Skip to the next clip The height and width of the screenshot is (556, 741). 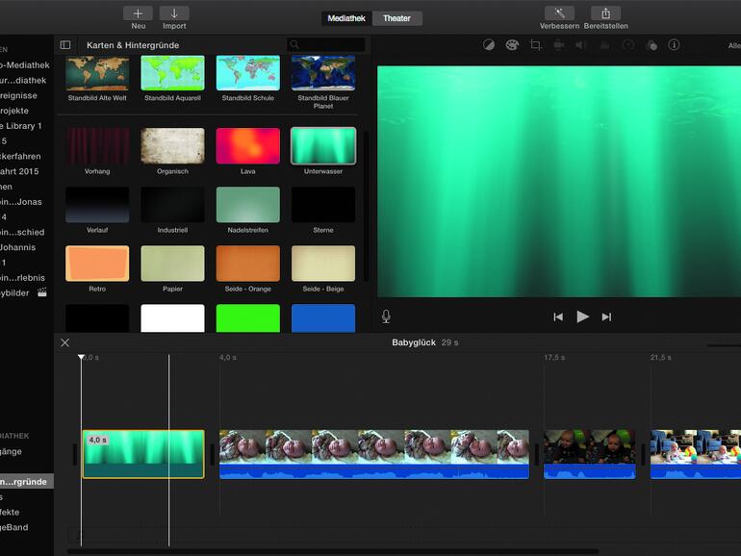click(x=606, y=316)
